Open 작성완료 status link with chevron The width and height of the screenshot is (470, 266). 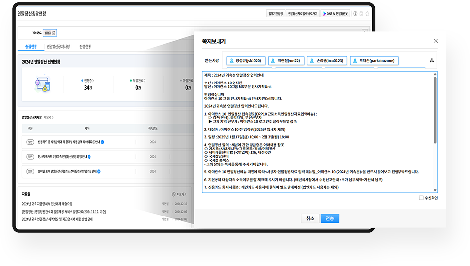138,81
